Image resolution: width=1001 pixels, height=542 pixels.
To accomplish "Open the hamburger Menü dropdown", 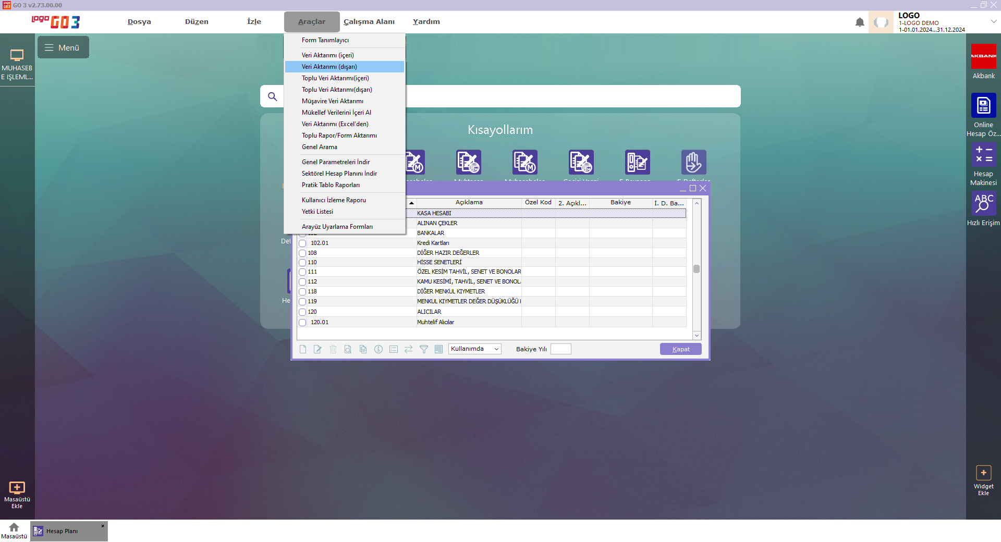I will 63,47.
